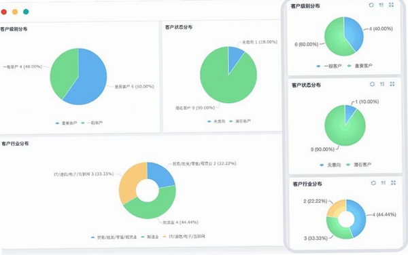Open fullscreen icon on compact 客户行业分布 card

coord(393,183)
